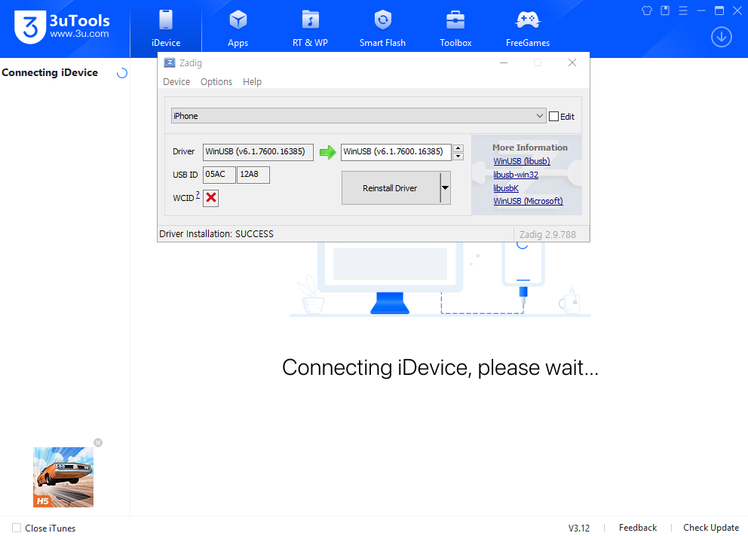The height and width of the screenshot is (536, 748).
Task: Dismiss the game ad with its close icon
Action: tap(98, 443)
